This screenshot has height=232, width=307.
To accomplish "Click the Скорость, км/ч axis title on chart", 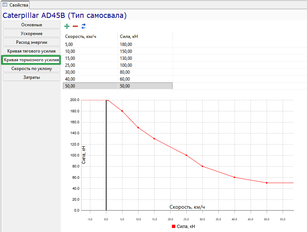I will [x=187, y=207].
